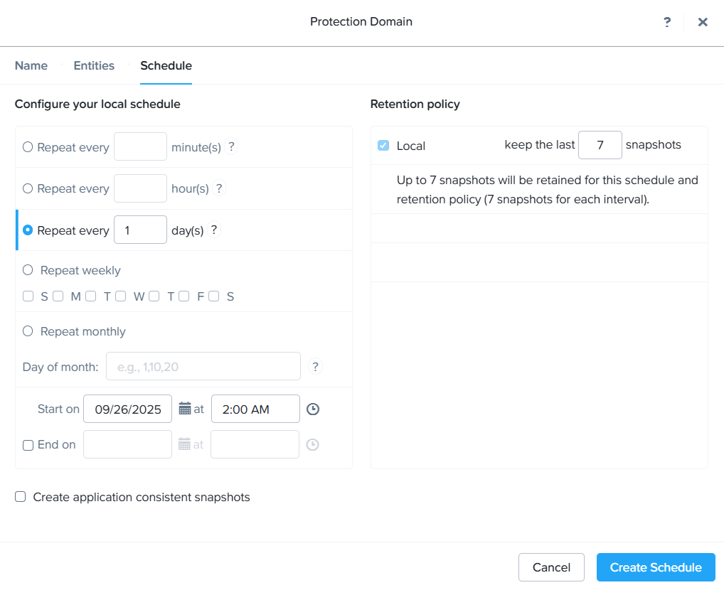This screenshot has height=590, width=724.
Task: Click the keep last snapshots number field
Action: point(600,145)
